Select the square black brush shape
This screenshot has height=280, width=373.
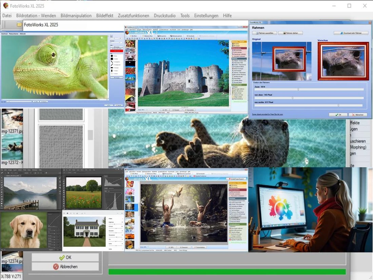[x=112, y=59]
